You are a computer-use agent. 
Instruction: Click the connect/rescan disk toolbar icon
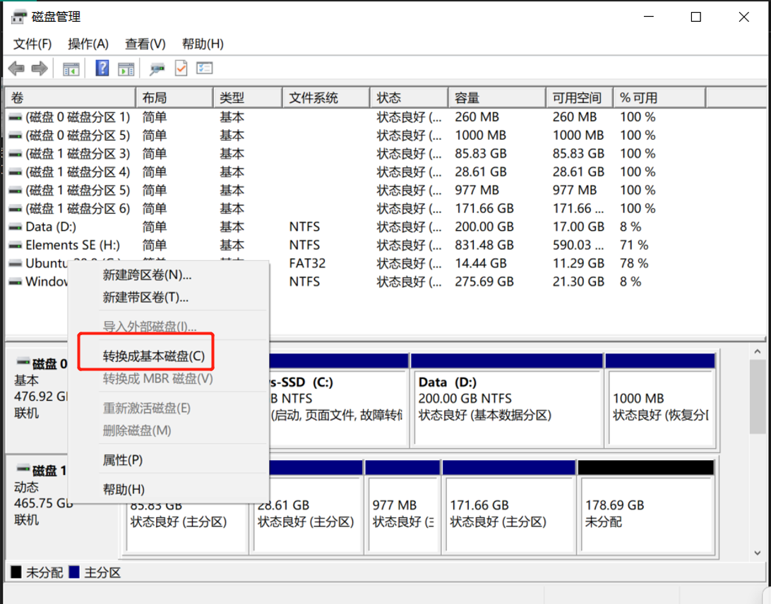pos(157,69)
